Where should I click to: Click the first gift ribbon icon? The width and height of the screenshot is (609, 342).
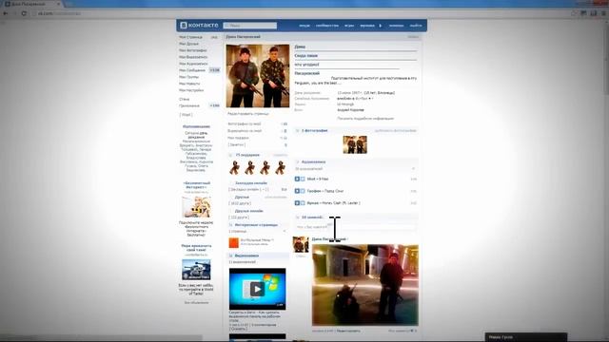[x=235, y=168]
